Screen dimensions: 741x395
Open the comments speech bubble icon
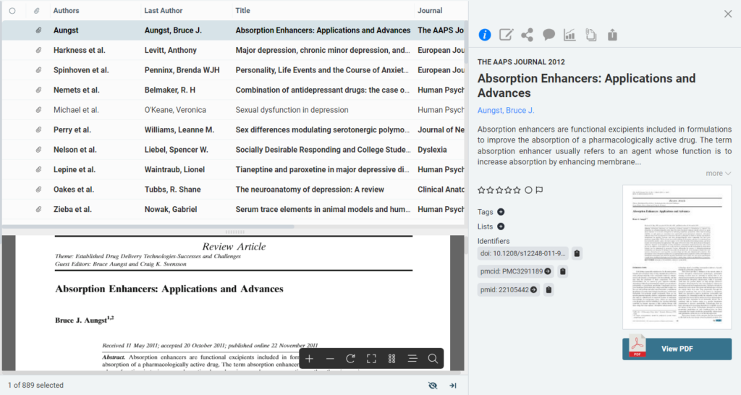[x=549, y=35]
